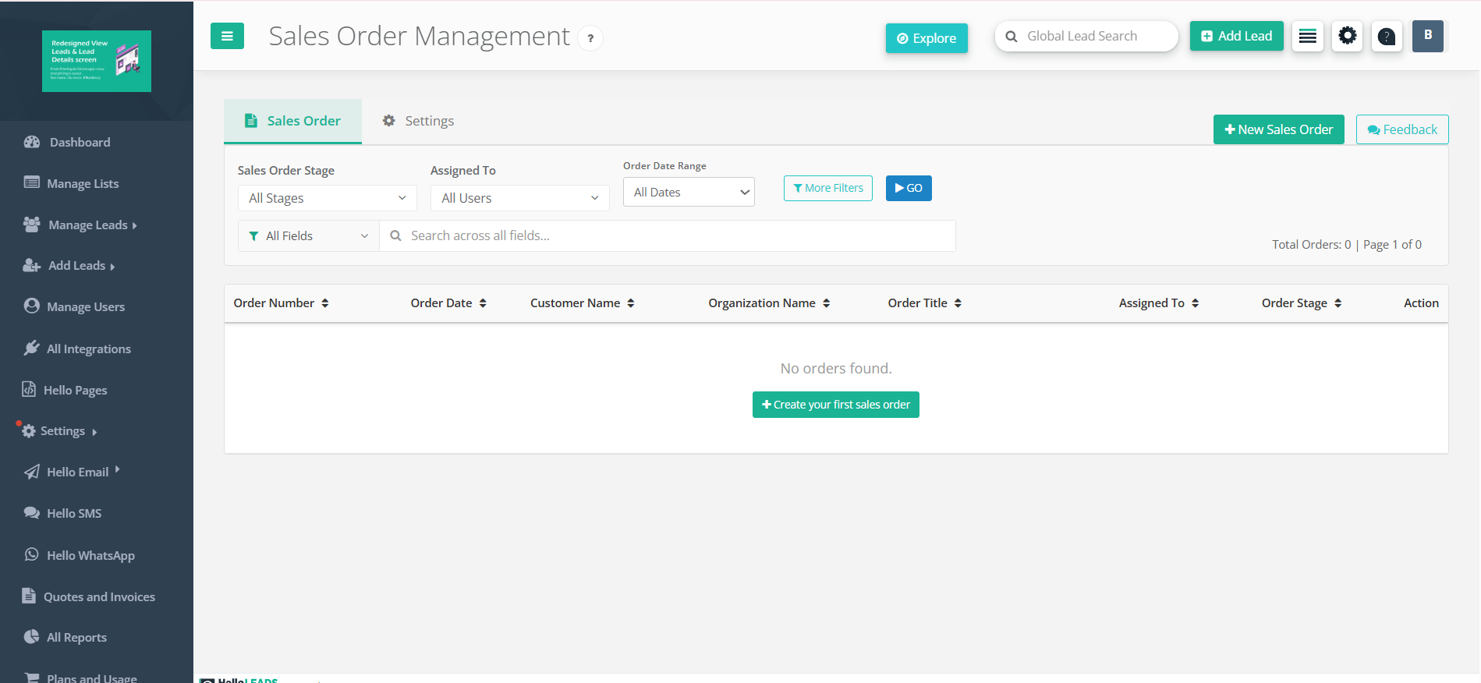Toggle the sidebar hamburger menu button

tap(227, 36)
